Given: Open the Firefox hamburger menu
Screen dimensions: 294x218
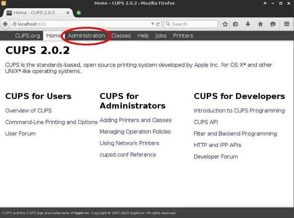Looking at the screenshot, I should 287,24.
